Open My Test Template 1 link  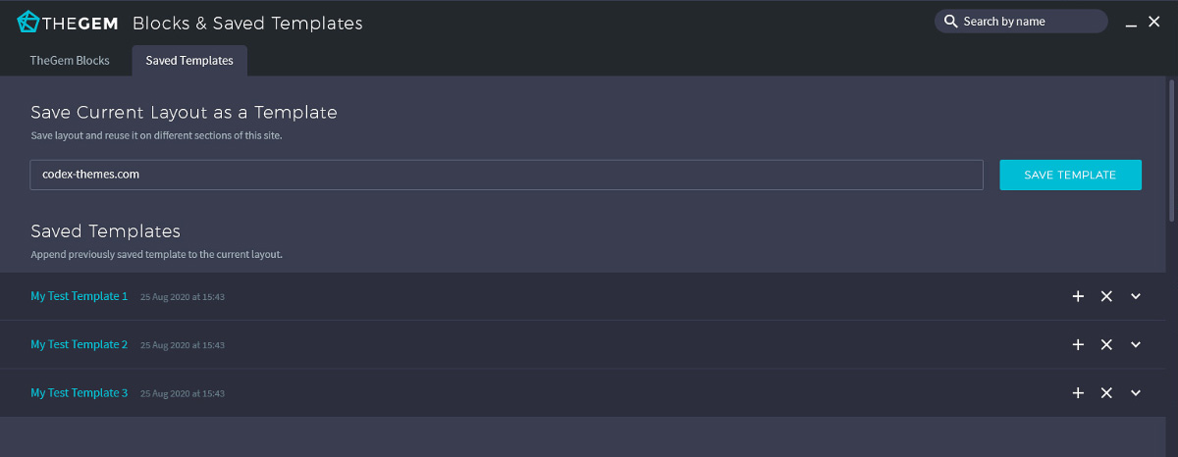(80, 296)
